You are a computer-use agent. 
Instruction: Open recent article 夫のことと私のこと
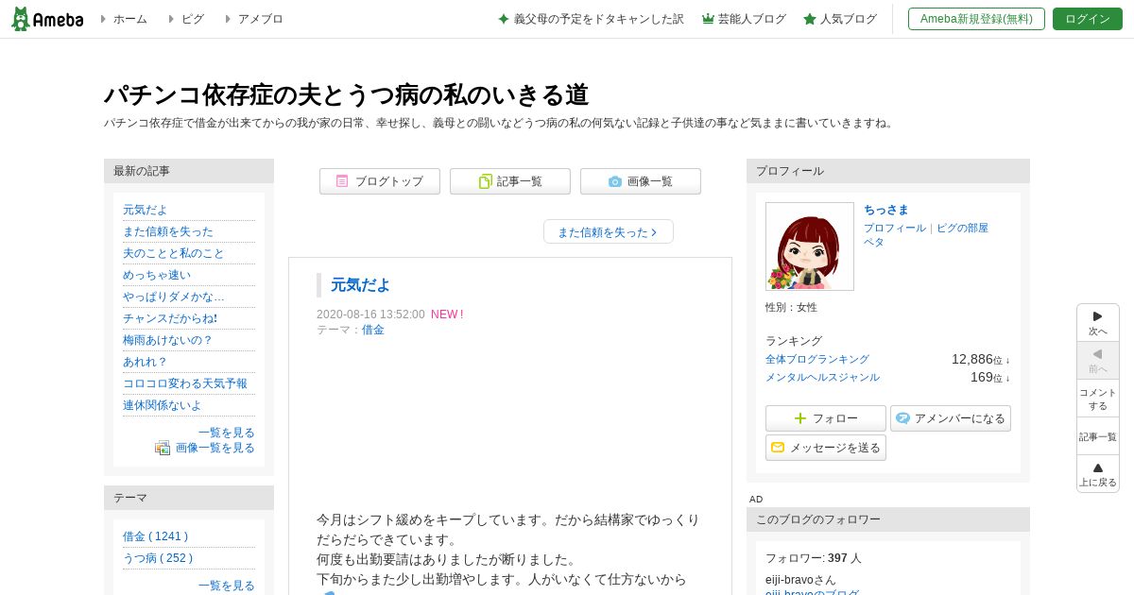click(174, 253)
